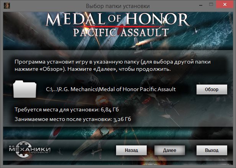Click the tapochek.net text in the logo

[x=39, y=152]
